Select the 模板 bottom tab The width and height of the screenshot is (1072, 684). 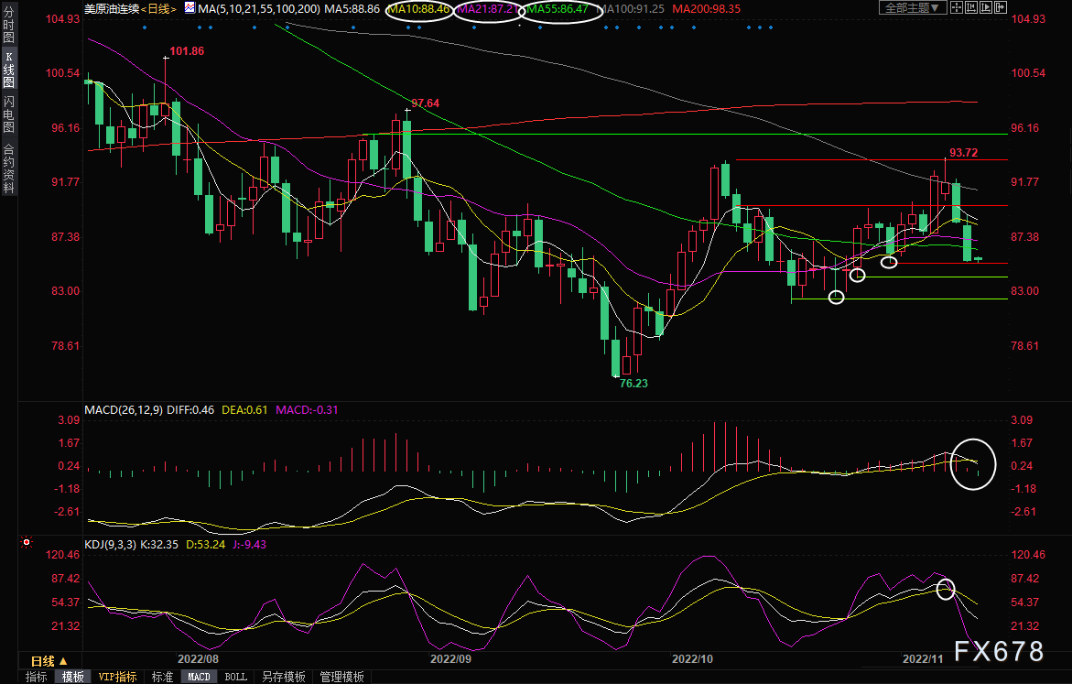click(x=73, y=677)
